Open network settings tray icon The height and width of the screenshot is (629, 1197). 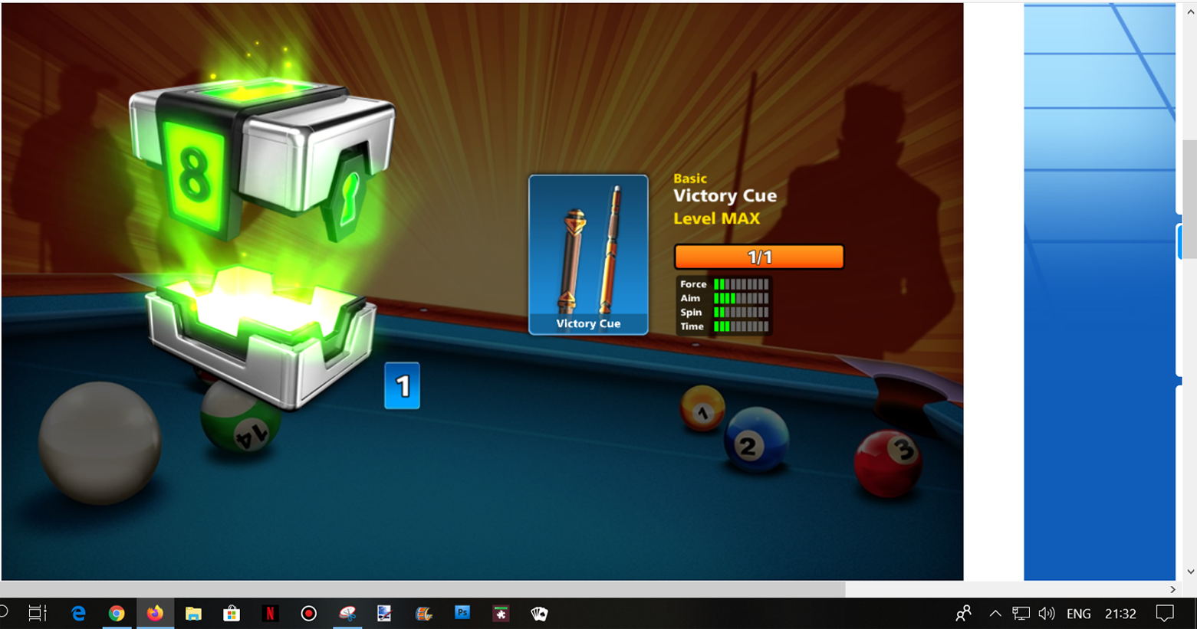pyautogui.click(x=1021, y=613)
